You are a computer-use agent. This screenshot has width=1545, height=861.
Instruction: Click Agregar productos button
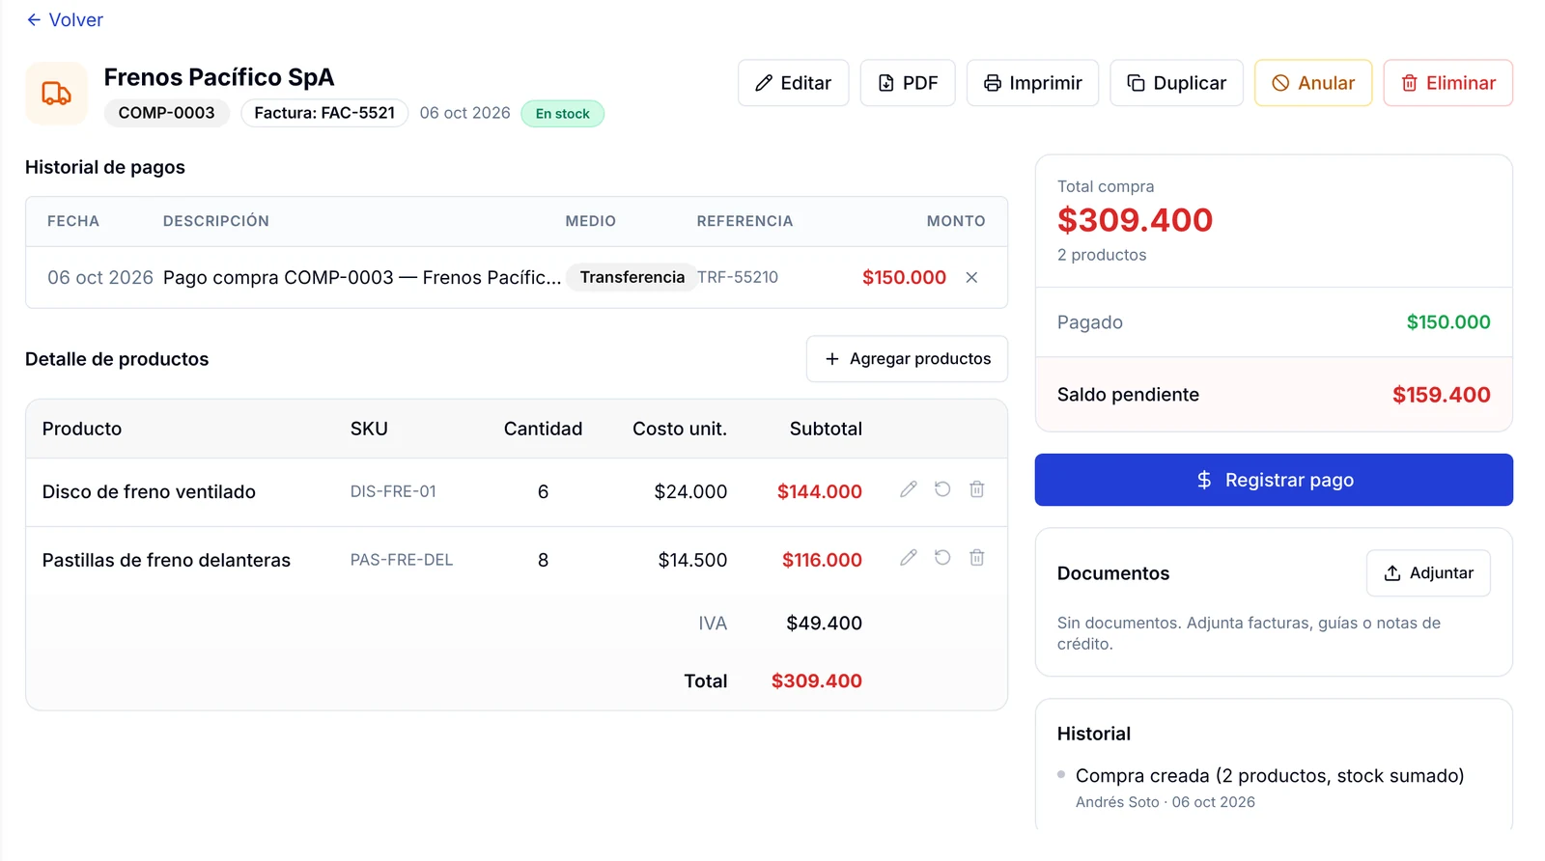point(907,359)
